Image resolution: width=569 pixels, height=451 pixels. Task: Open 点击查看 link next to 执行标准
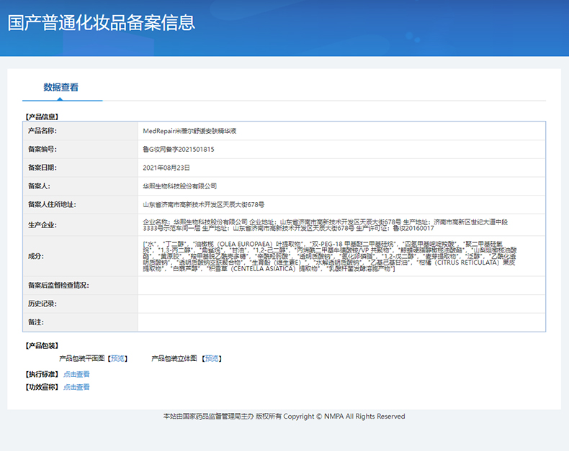[x=76, y=374]
